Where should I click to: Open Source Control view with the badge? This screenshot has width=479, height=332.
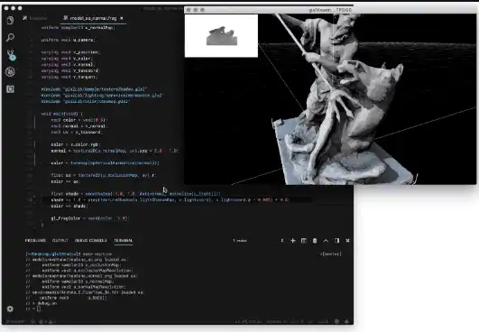click(x=11, y=55)
